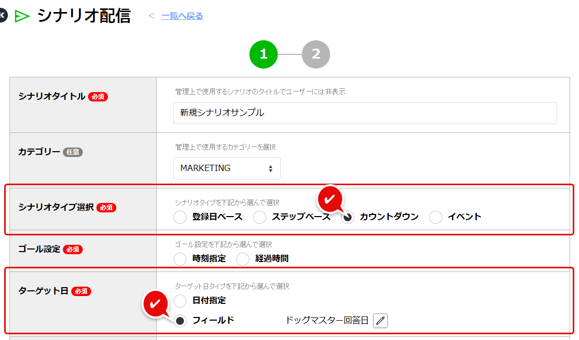This screenshot has height=340, width=579.
Task: Click the green シナリオ配信 arrow icon
Action: pos(22,16)
